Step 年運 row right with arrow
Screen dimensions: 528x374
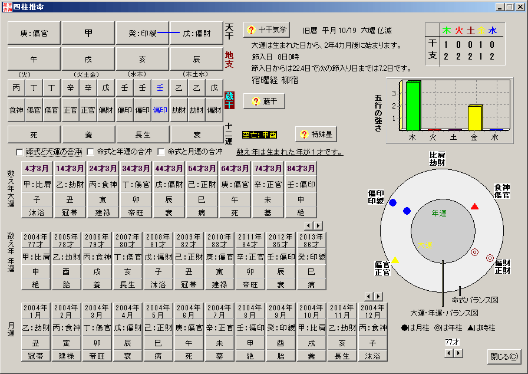click(x=318, y=225)
